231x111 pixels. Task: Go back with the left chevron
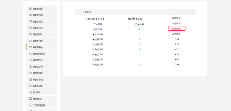pos(78,12)
